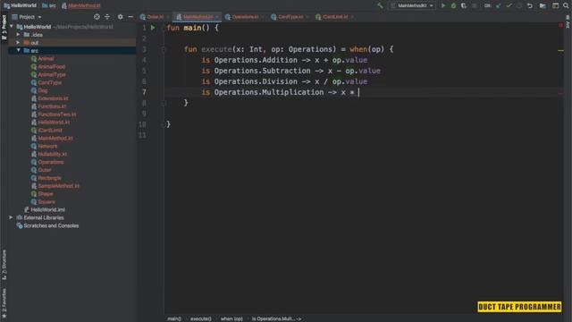Click the Build project hammer icon
Screen dimensions: 572x322
(380, 5)
